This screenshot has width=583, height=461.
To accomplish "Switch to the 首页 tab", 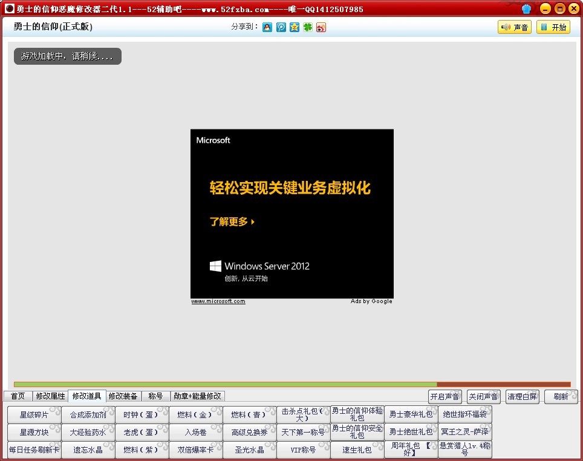I will [18, 396].
